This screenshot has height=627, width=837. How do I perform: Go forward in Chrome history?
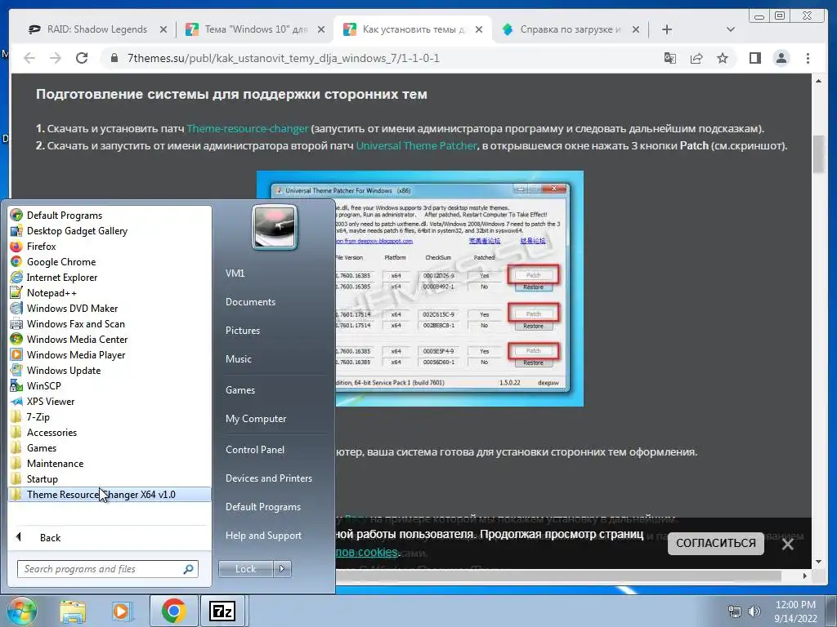click(56, 58)
